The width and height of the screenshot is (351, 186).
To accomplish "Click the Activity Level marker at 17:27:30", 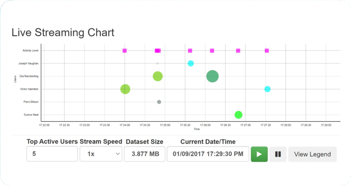I will (x=267, y=51).
